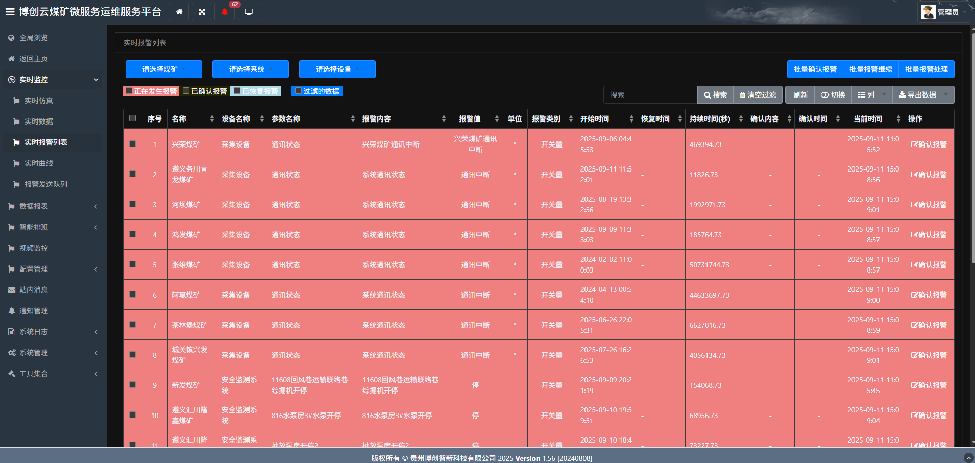Click the home icon in top bar
Screen dimensions: 975x463
pyautogui.click(x=179, y=12)
